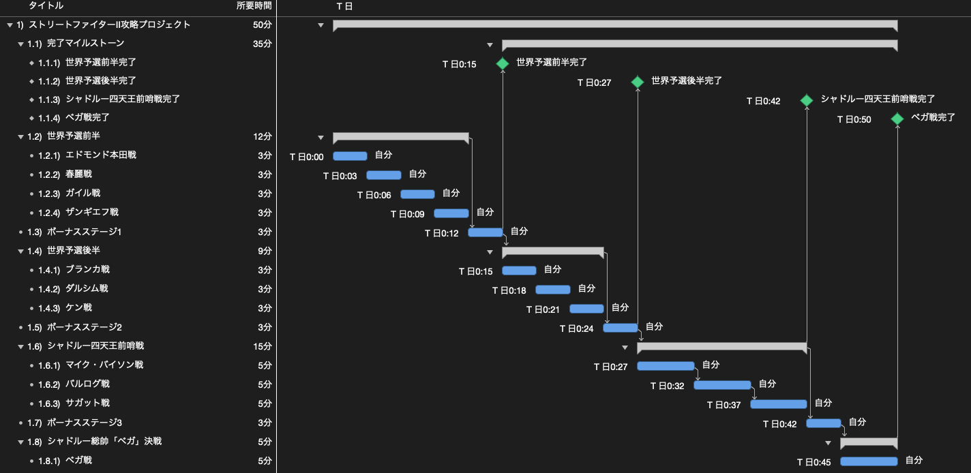Image resolution: width=971 pixels, height=473 pixels.
Task: Select the 1.6.3 サガット戦 row
Action: point(138,403)
